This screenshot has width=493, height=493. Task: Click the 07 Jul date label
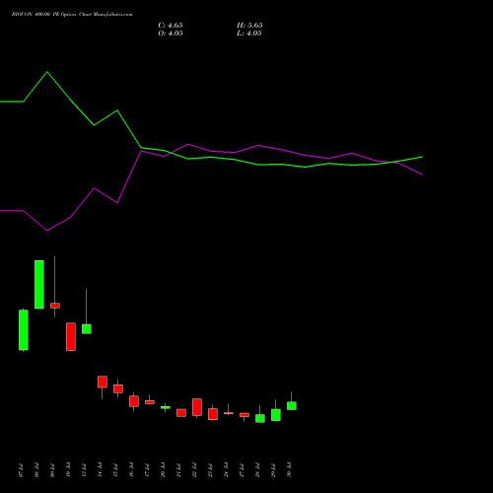click(x=21, y=470)
